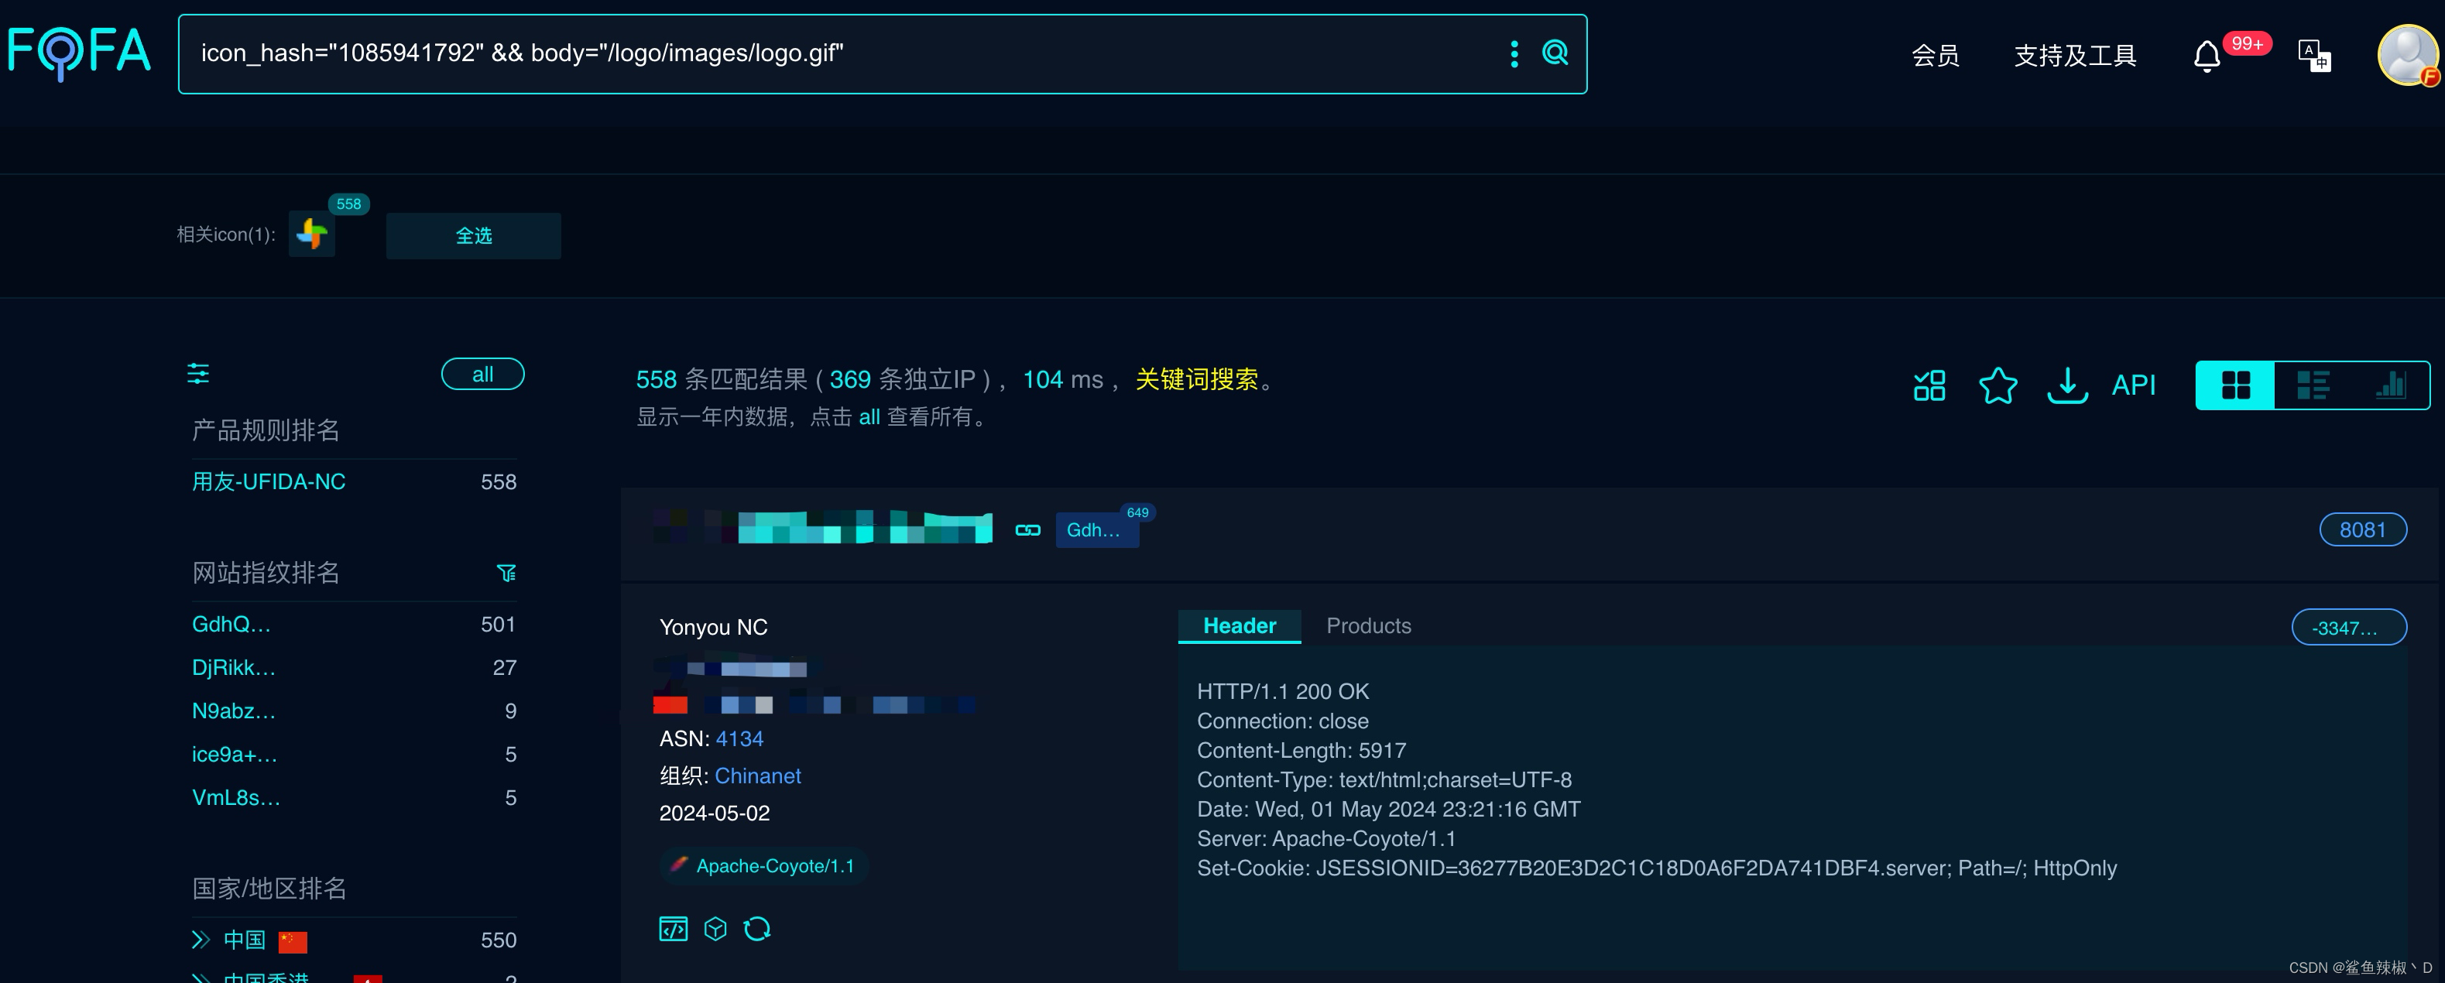Image resolution: width=2445 pixels, height=983 pixels.
Task: Switch language with translate icon
Action: [2314, 55]
